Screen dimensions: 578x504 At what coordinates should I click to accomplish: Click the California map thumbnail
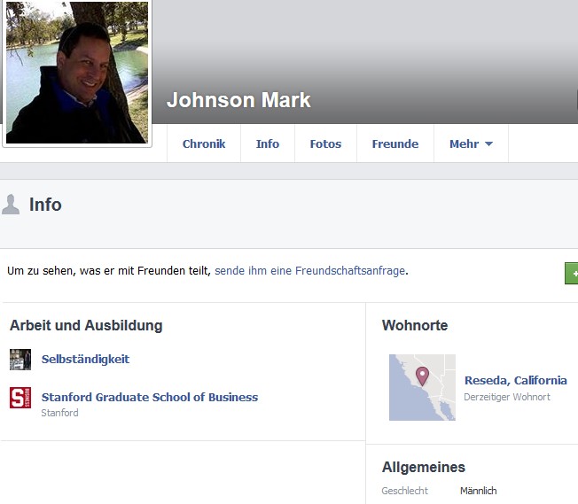(422, 387)
